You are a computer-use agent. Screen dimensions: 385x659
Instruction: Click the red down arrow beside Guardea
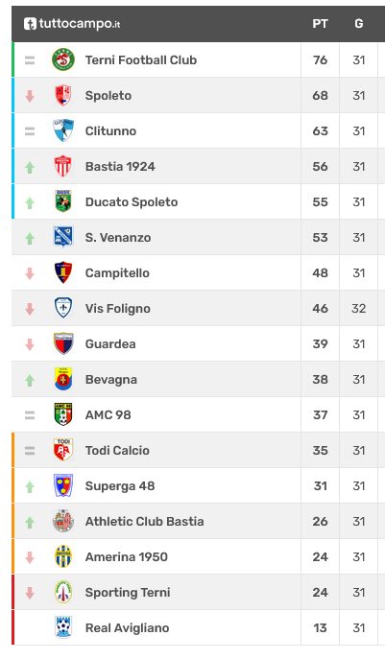30,344
